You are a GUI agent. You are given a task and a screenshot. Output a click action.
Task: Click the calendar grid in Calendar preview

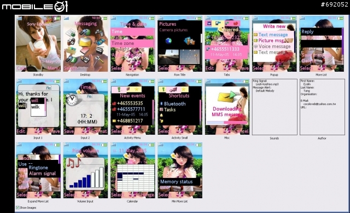[136, 178]
